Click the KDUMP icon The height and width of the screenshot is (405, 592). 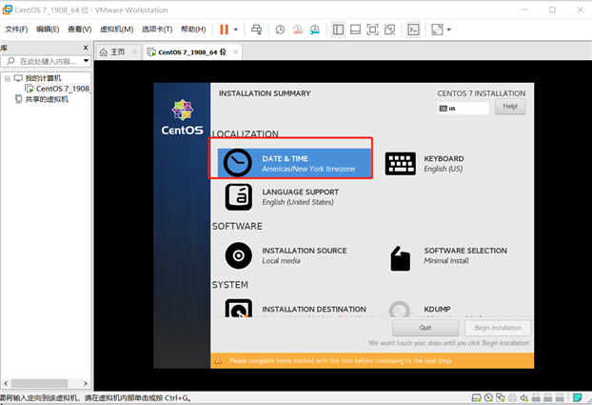[400, 309]
